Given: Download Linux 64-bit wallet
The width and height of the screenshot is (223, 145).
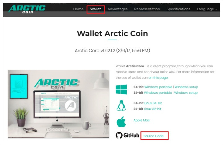Looking at the screenshot, I should [x=153, y=103].
